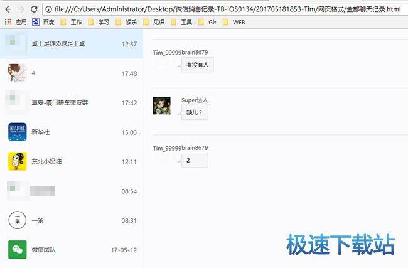
Task: Click the site info icon in address bar
Action: coord(48,9)
